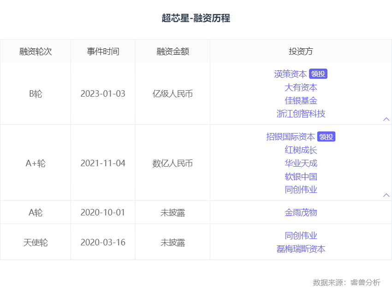The image size is (392, 302).
Task: Open investor link 浙江创智科技
Action: tap(301, 114)
